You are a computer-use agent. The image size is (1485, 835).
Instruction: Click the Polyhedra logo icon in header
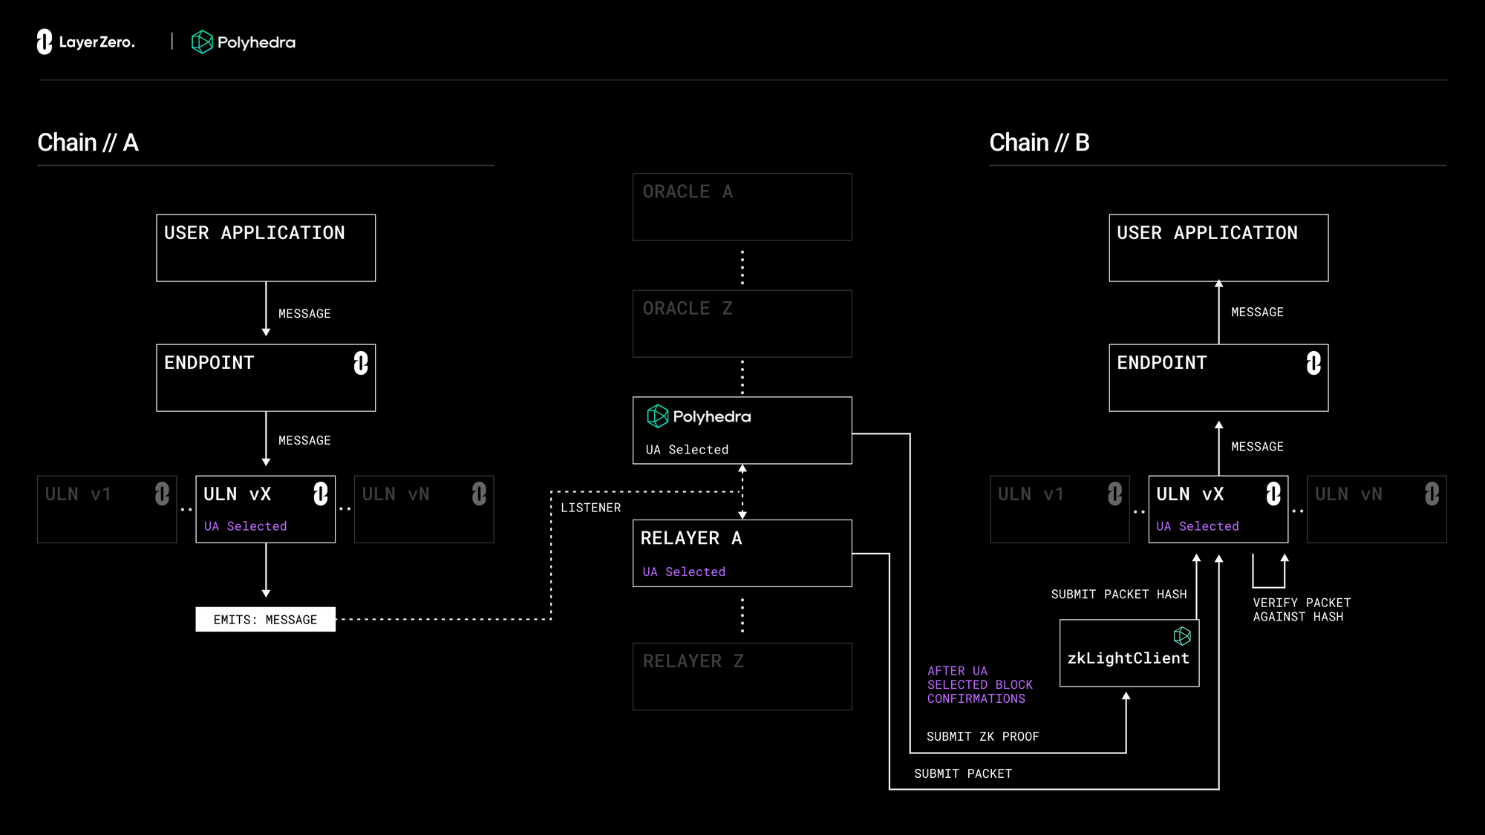202,42
